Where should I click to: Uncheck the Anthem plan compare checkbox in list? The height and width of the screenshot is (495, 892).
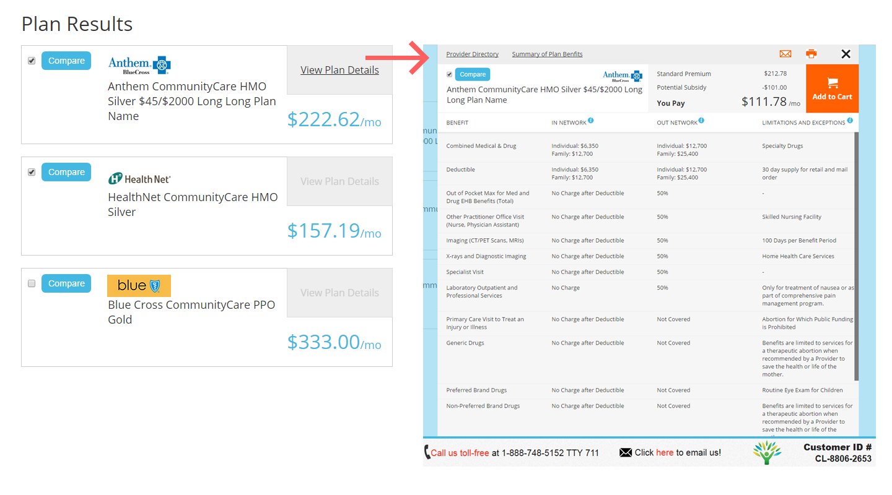[x=32, y=61]
